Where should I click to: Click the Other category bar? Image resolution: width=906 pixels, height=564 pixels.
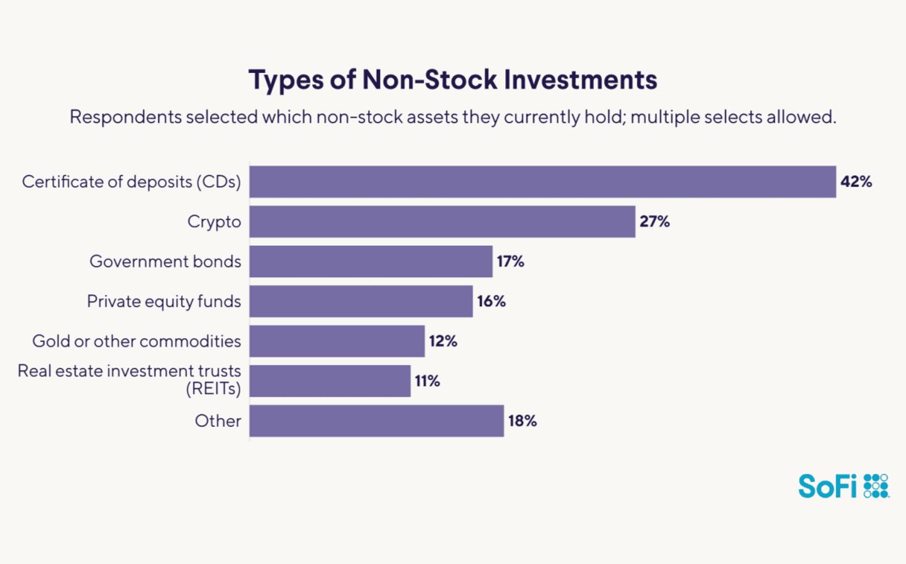[376, 421]
